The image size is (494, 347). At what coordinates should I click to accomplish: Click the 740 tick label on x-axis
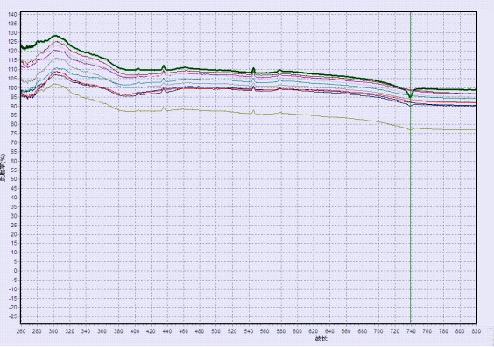coord(411,331)
